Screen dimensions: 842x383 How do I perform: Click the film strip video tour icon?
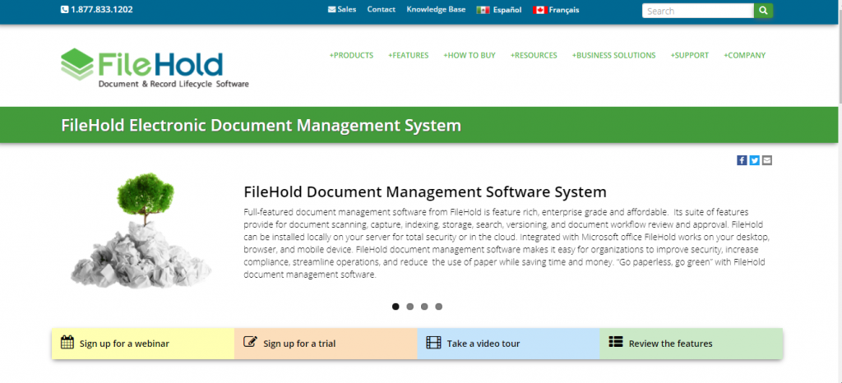[433, 343]
